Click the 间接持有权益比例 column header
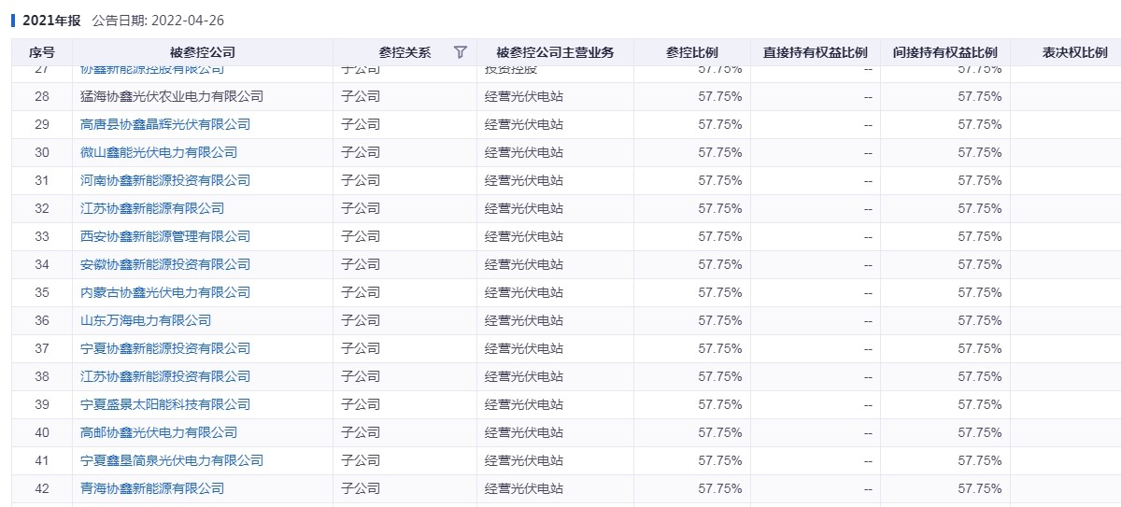 [x=944, y=52]
